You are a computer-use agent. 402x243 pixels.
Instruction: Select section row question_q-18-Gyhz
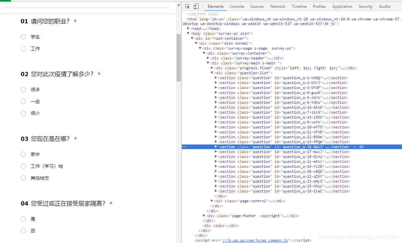284,157
